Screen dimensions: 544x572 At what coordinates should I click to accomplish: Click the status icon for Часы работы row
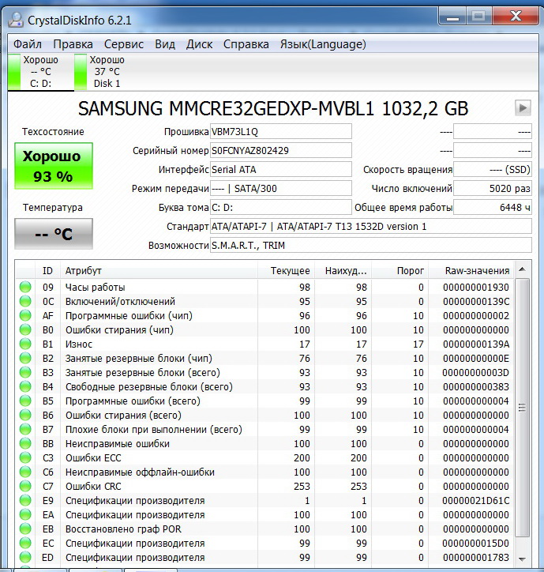point(25,288)
